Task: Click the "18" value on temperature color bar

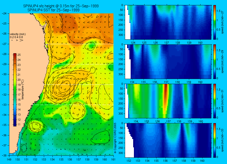Action: pyautogui.click(x=19, y=90)
